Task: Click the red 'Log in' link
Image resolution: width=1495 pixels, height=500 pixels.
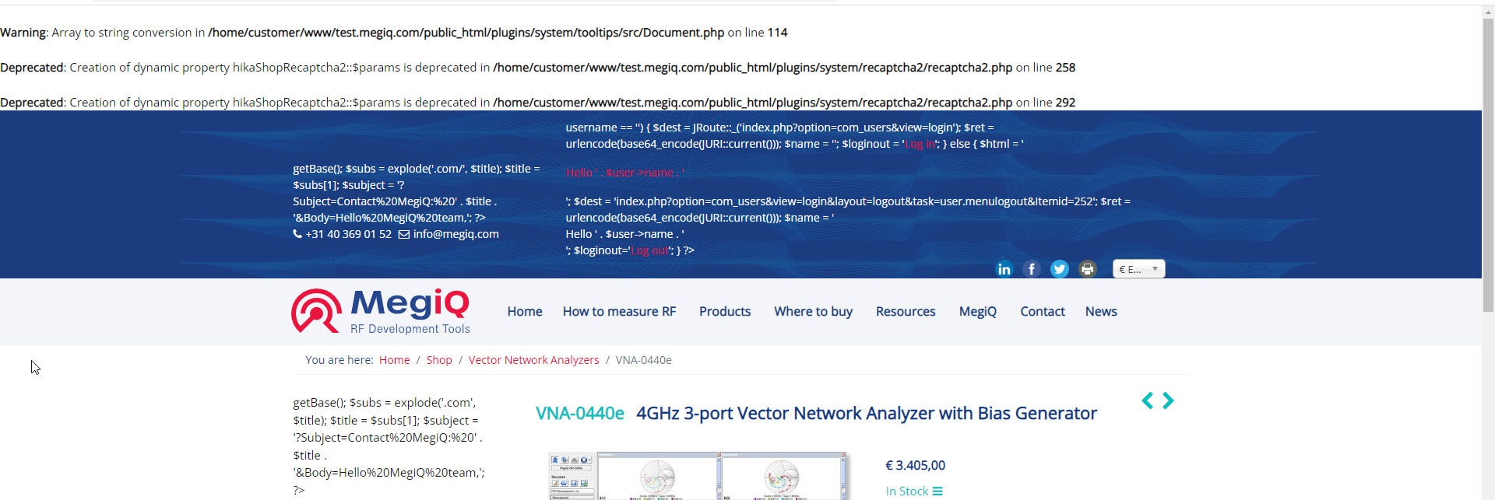Action: pos(920,144)
